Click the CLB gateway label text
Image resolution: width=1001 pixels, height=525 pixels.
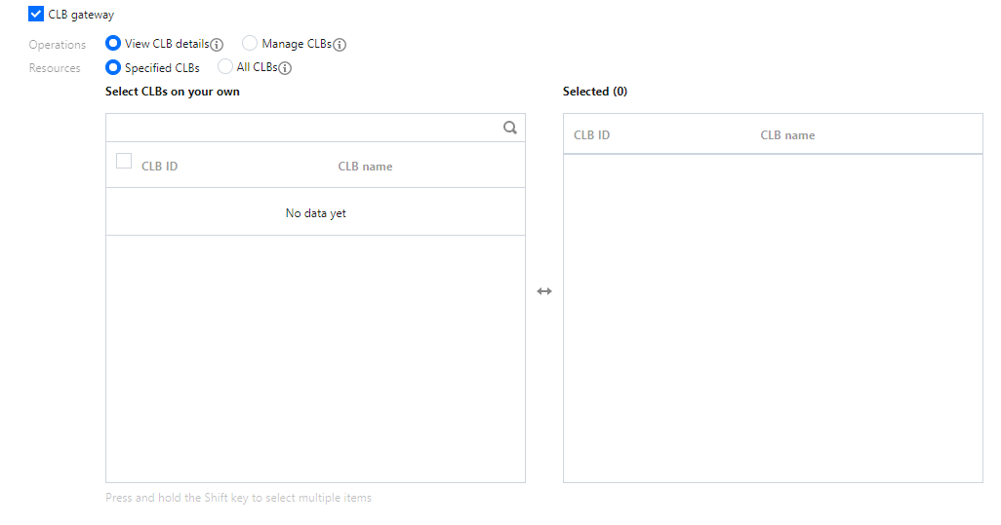tap(81, 15)
